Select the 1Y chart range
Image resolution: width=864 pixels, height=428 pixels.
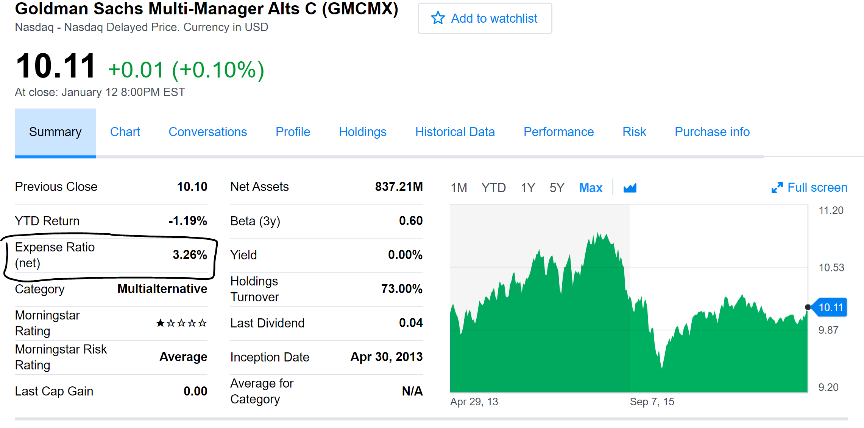pos(527,188)
